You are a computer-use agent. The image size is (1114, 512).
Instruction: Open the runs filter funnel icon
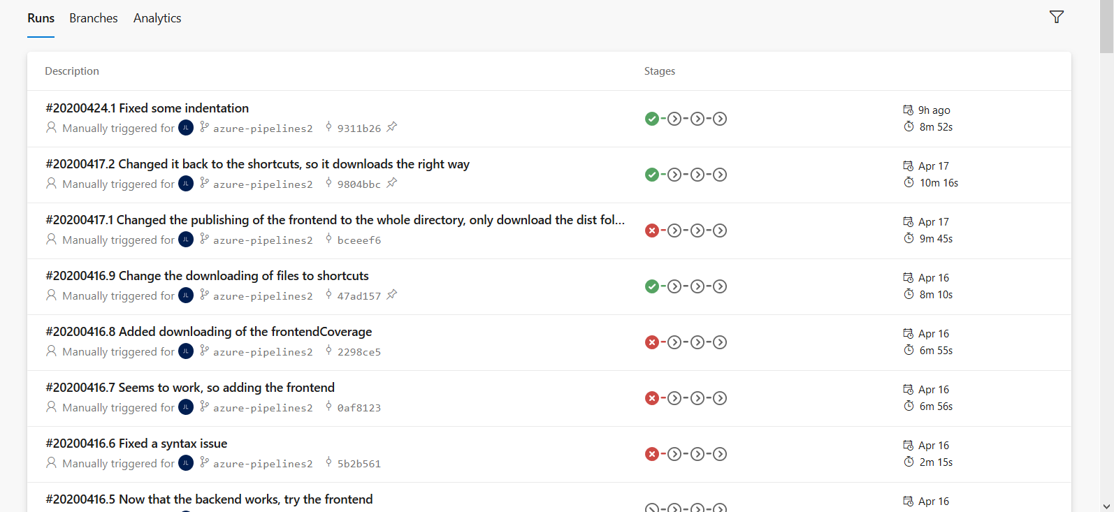click(x=1056, y=17)
